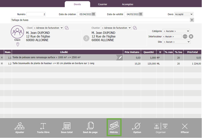Click the Effacer cross icon
This screenshot has width=202, height=138.
tap(184, 126)
